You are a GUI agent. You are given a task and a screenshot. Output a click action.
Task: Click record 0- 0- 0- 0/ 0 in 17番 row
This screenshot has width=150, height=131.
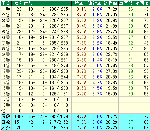point(43,99)
